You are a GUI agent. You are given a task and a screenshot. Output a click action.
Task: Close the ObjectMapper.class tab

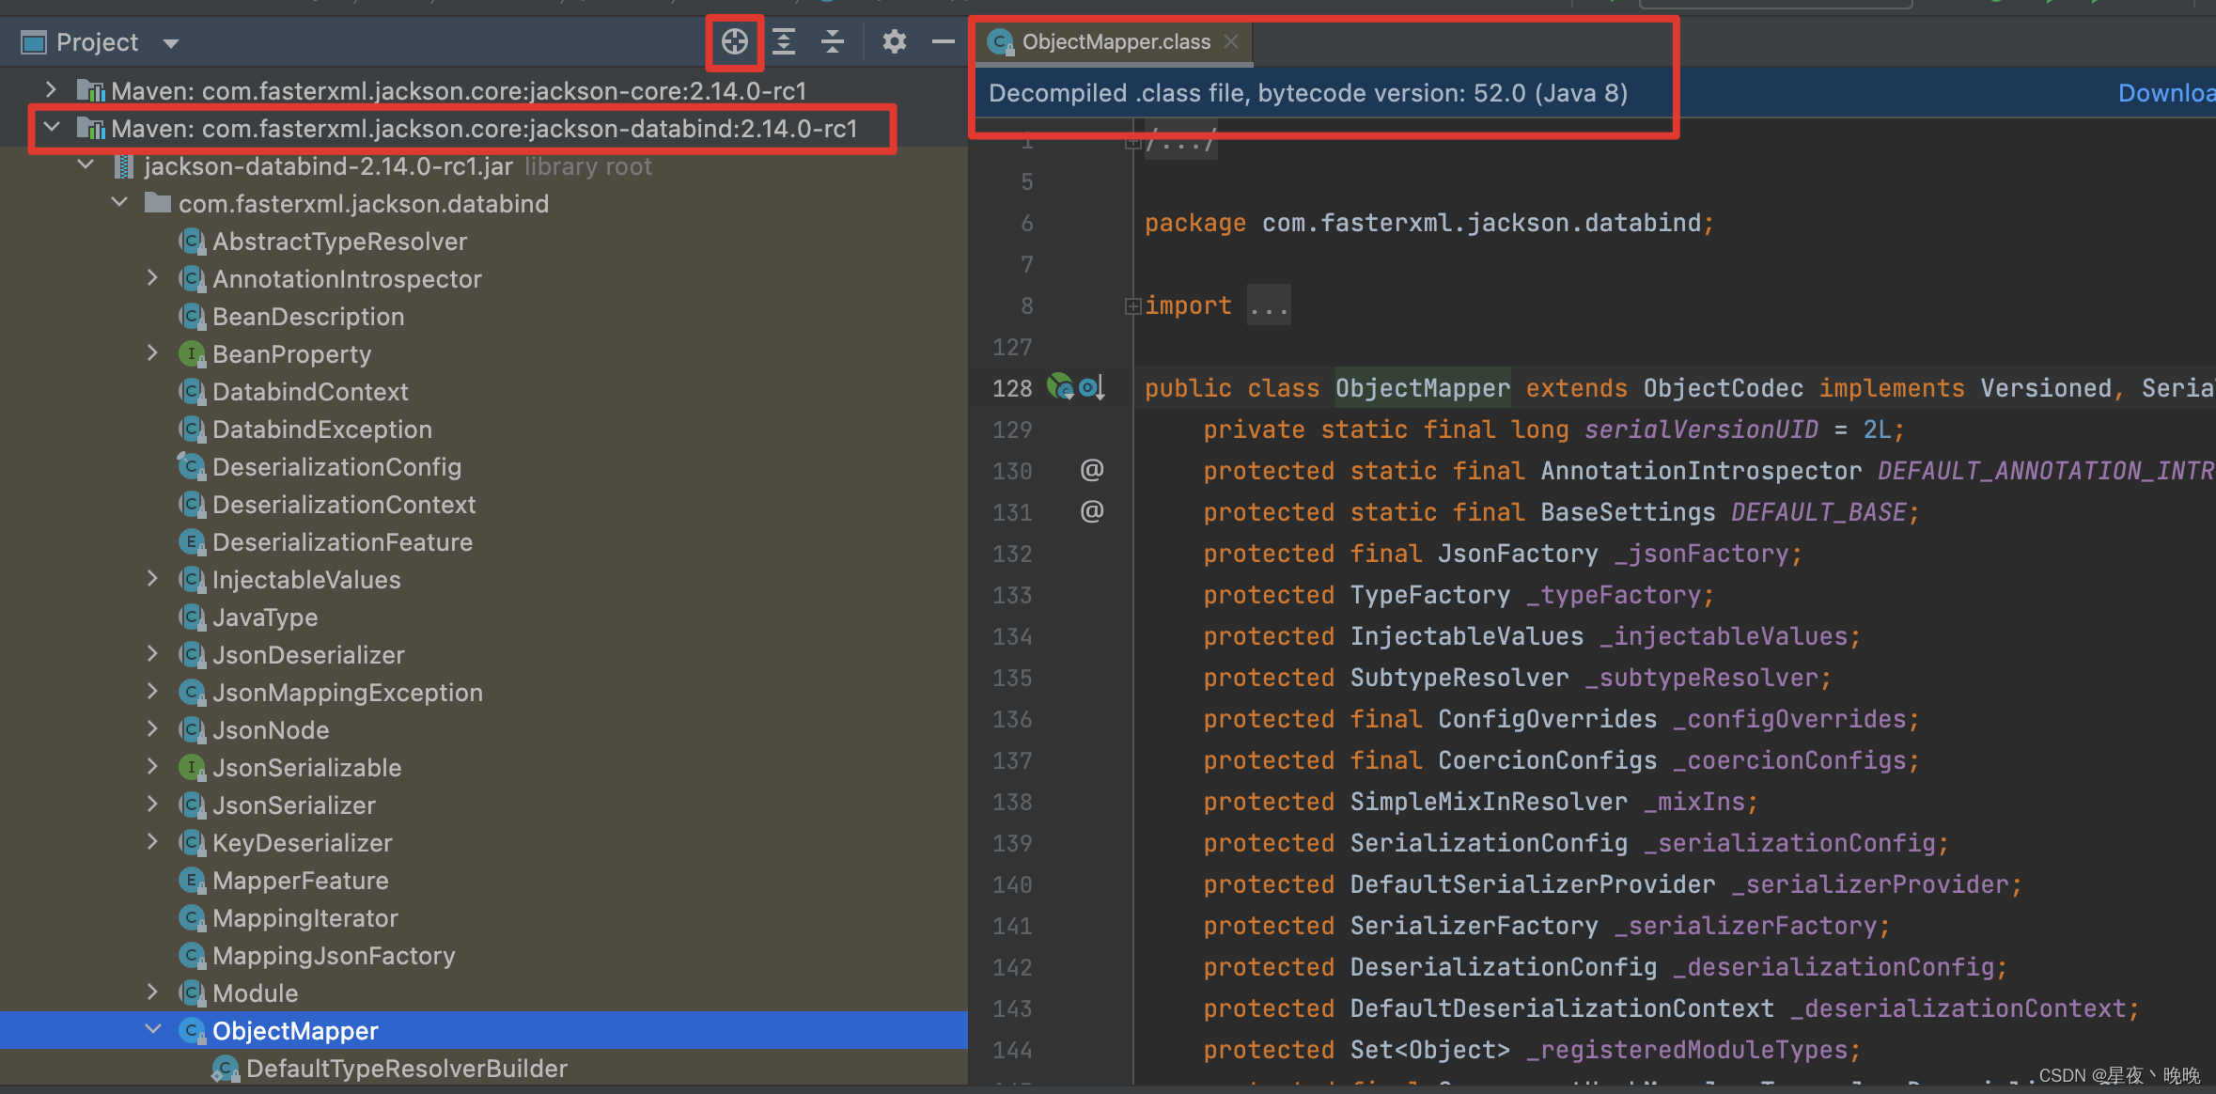click(1231, 42)
